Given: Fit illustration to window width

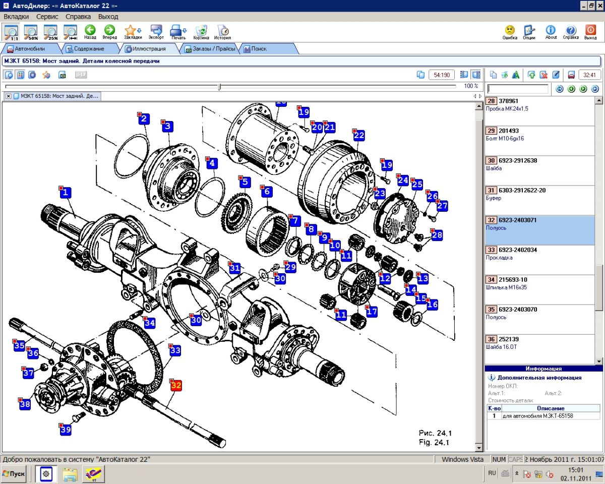Looking at the screenshot, I should coord(70,32).
